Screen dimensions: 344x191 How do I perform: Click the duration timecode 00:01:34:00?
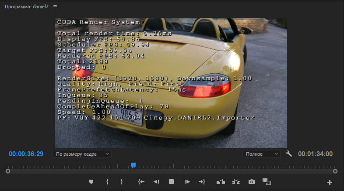(315, 154)
